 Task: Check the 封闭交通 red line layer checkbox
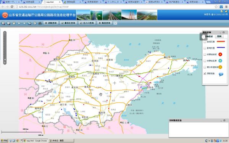205,42
